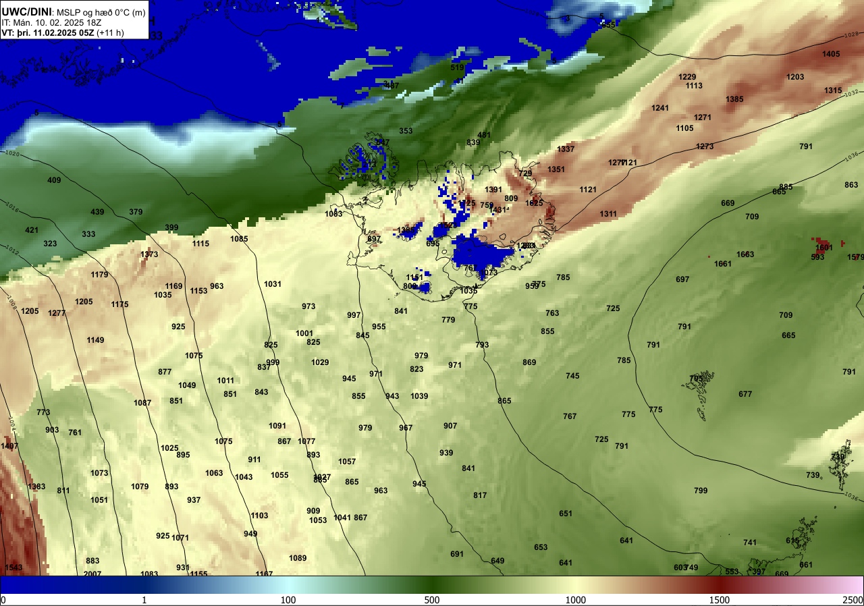Click the map value 691
864x606 pixels.
(457, 554)
